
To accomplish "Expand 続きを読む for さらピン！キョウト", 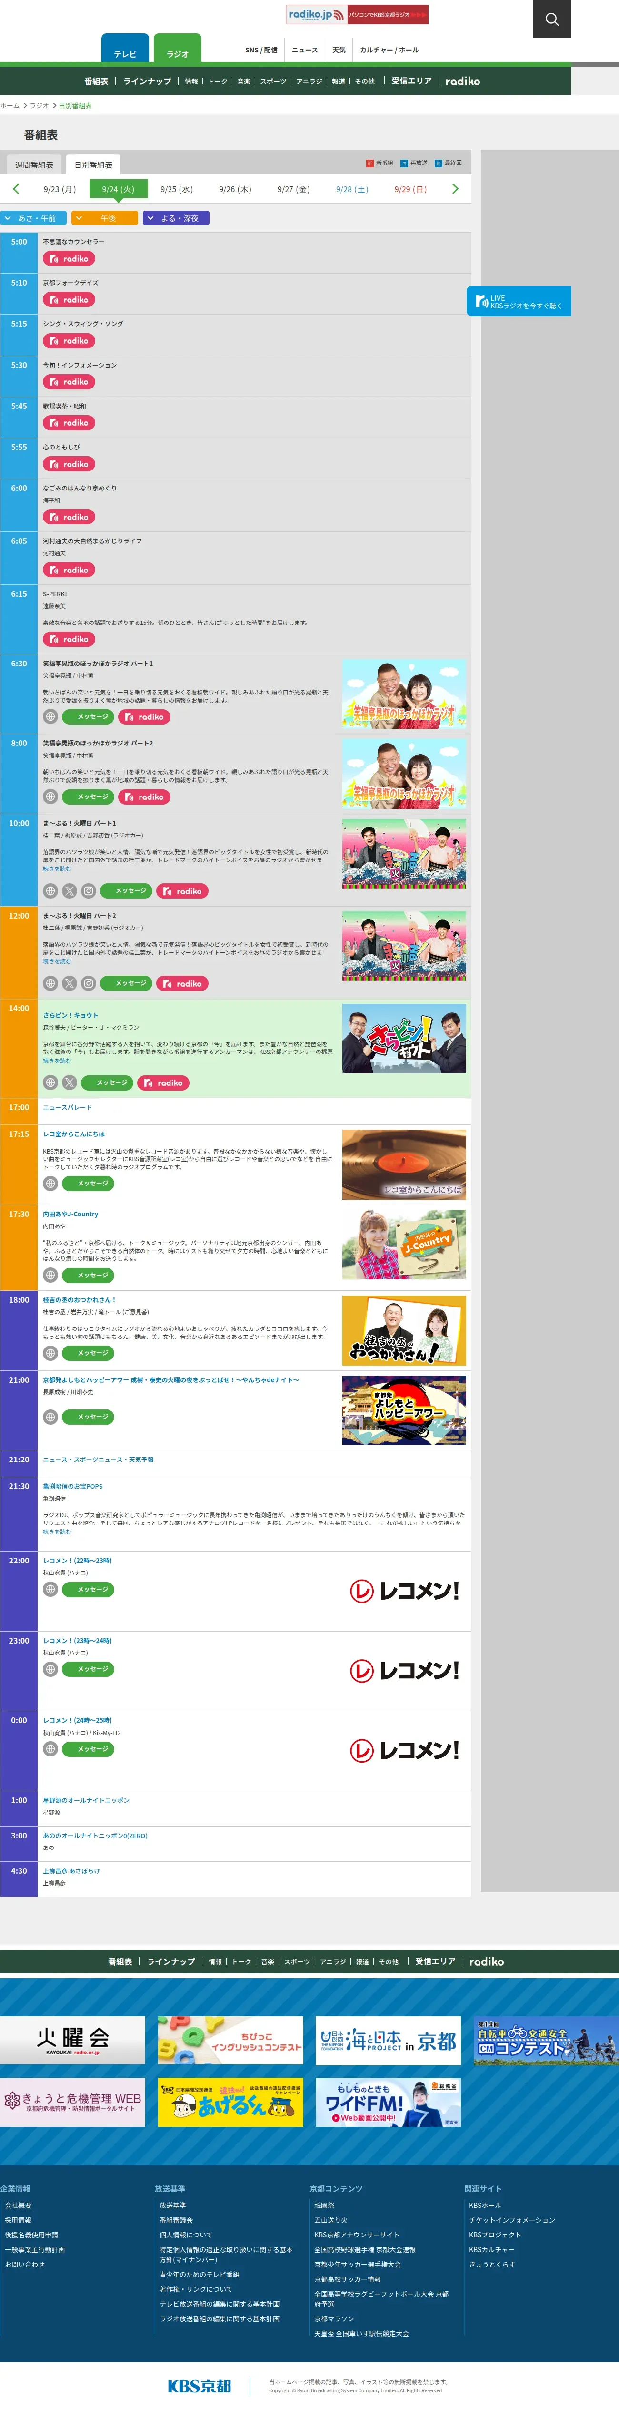I will [56, 1061].
